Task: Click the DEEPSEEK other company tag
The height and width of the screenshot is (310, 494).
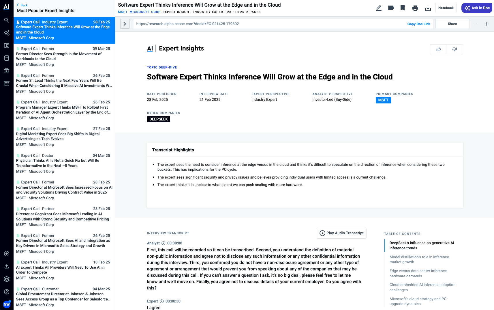Action: tap(159, 119)
